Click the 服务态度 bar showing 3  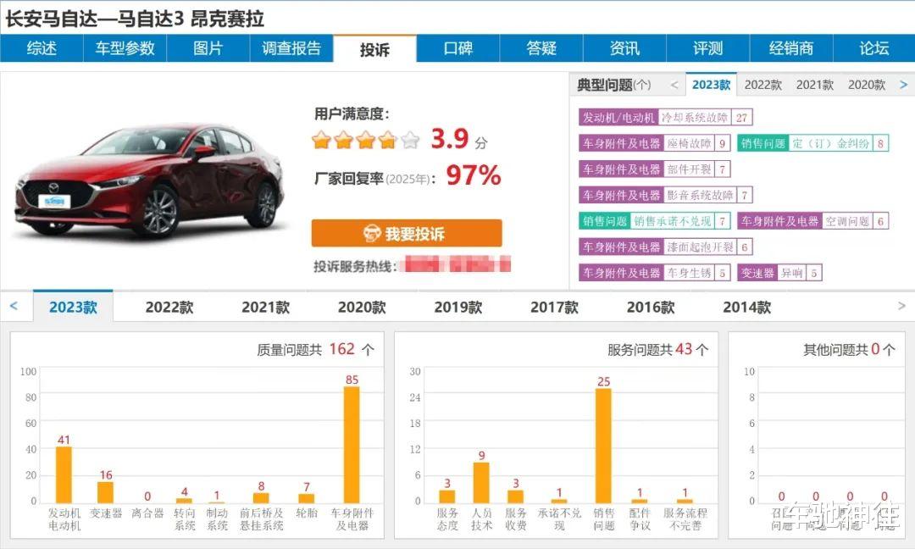(x=447, y=496)
